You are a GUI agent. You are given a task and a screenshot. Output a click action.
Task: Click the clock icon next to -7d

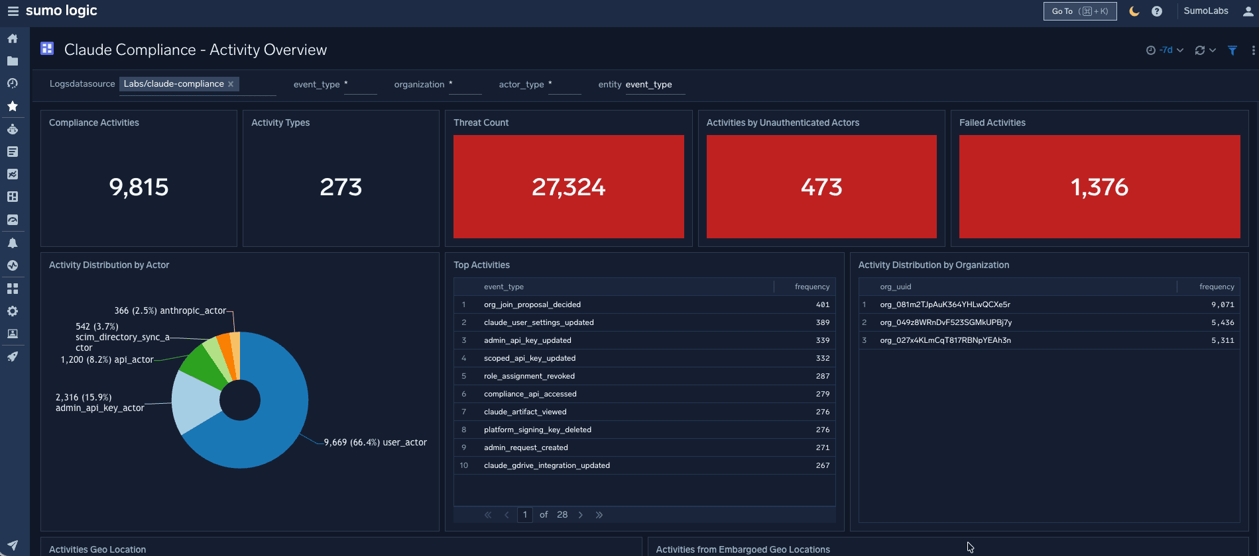point(1151,50)
